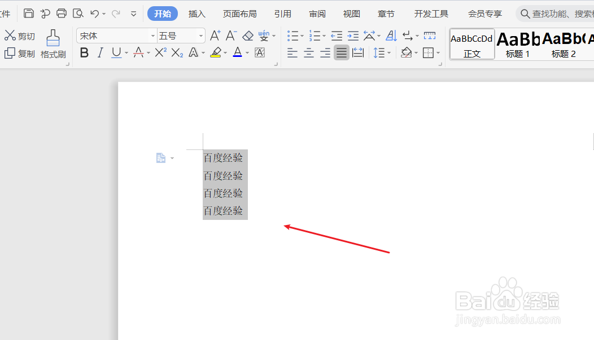This screenshot has height=340, width=594.
Task: Open the 页面布局 tab
Action: click(x=240, y=14)
